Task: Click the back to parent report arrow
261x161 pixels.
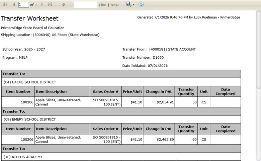Action: 63,4
